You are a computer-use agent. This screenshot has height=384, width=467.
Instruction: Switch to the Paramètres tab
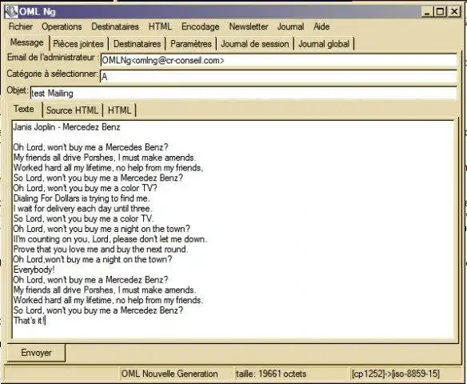(x=191, y=44)
